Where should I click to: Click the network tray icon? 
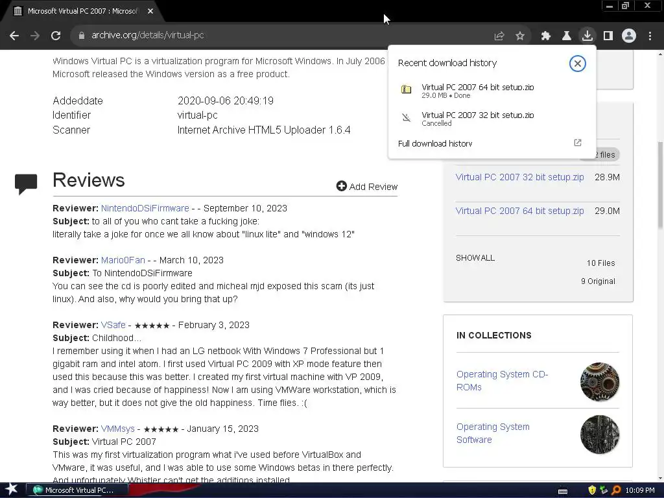[x=604, y=490]
